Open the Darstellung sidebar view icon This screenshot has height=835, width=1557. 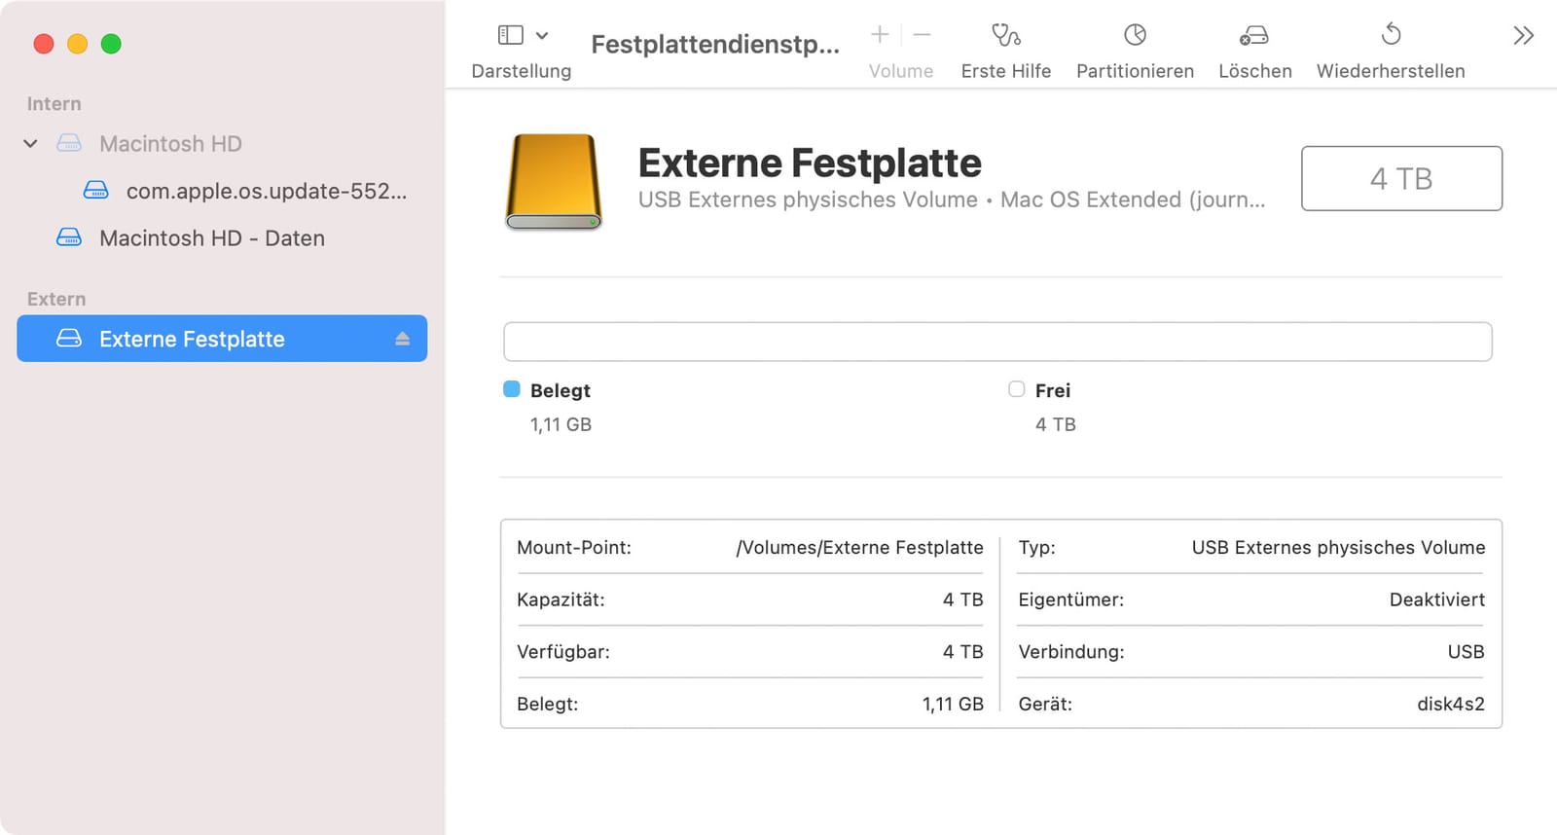(510, 35)
